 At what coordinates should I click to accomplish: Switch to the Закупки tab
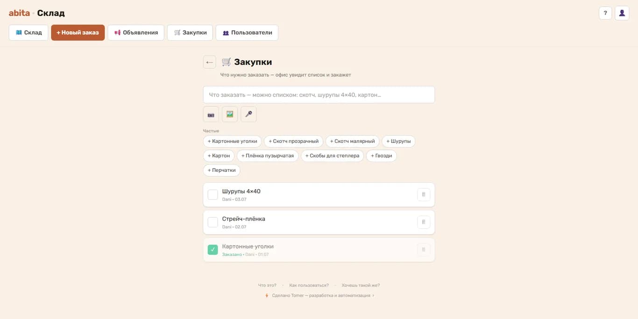190,33
